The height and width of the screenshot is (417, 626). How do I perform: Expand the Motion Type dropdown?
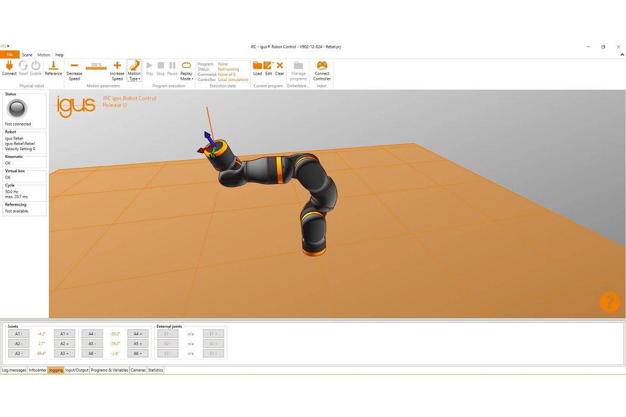coord(134,71)
